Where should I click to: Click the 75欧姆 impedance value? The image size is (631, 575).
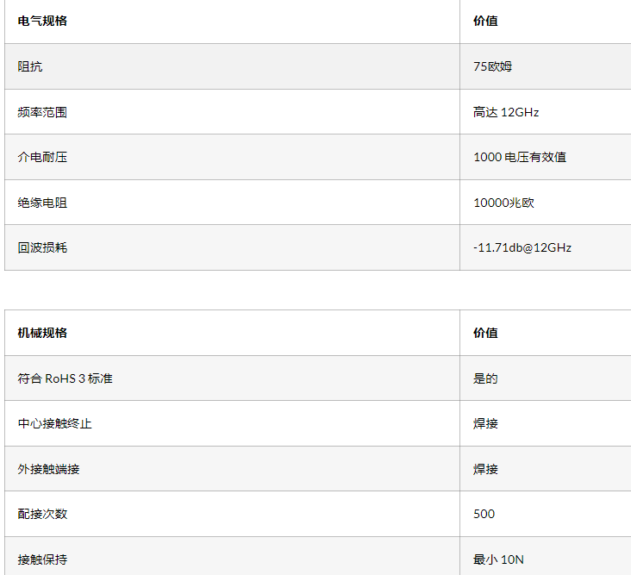pos(492,66)
